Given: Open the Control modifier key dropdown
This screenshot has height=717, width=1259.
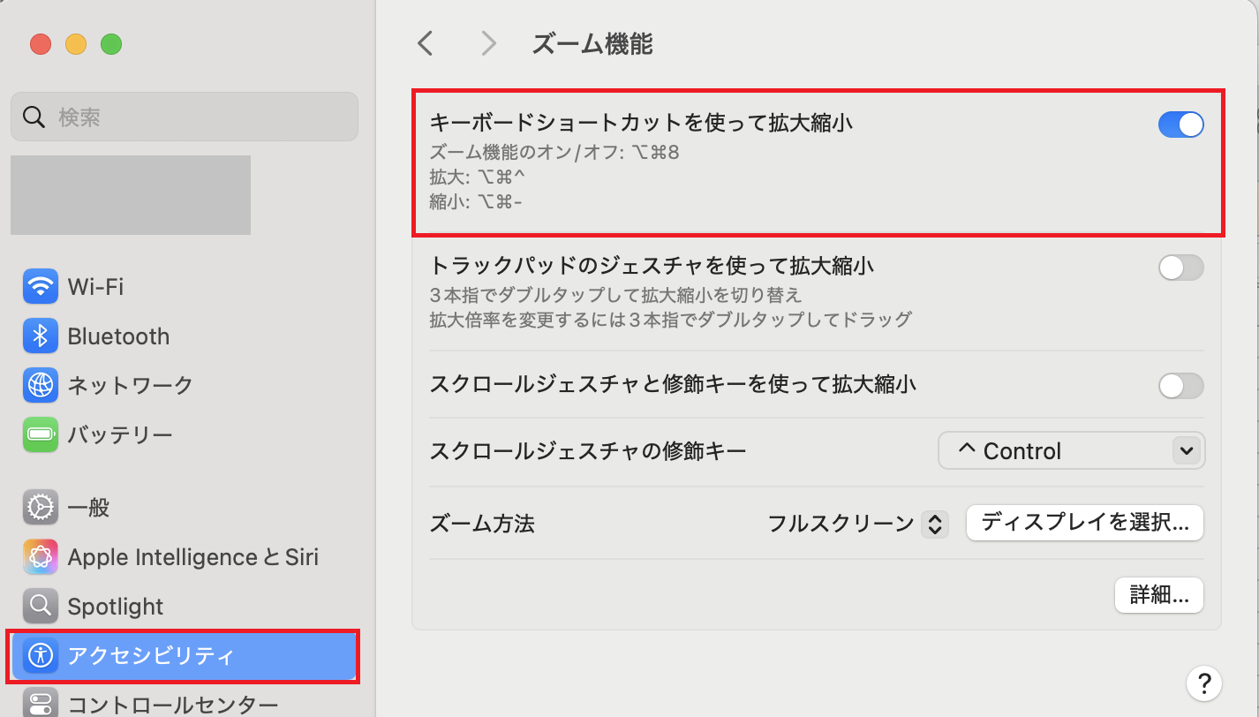Looking at the screenshot, I should coord(1071,451).
